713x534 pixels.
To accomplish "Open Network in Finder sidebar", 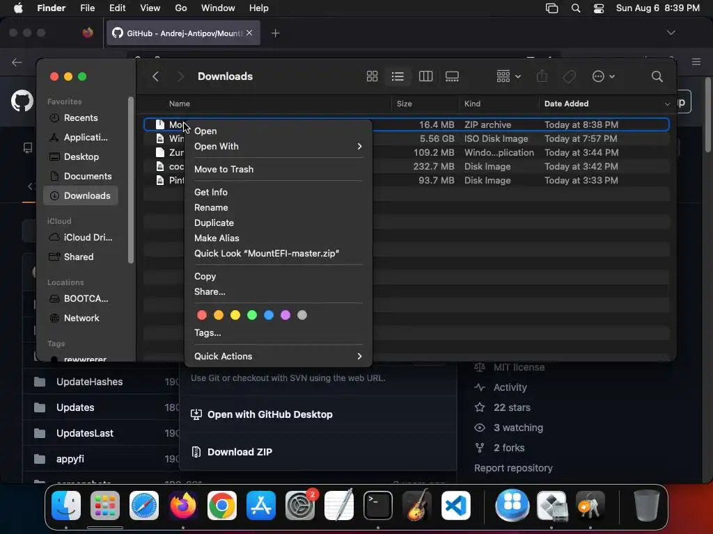I will (x=81, y=318).
